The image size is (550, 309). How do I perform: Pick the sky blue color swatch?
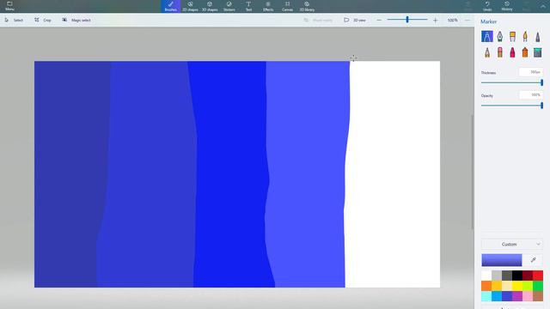click(497, 296)
